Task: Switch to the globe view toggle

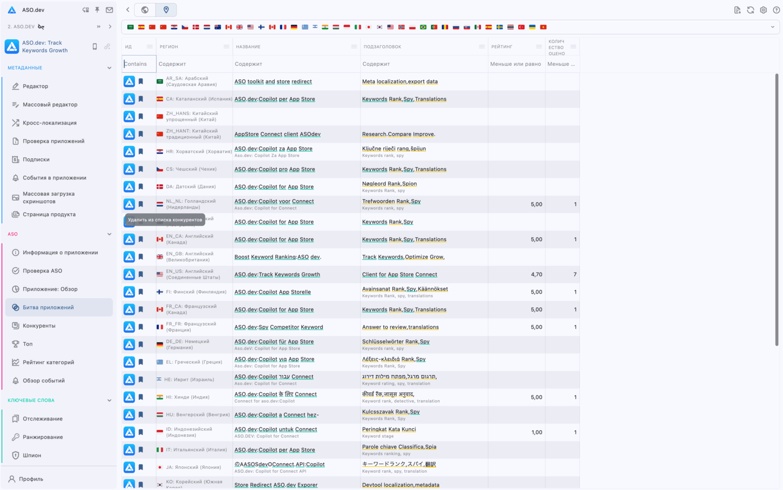Action: [x=145, y=10]
